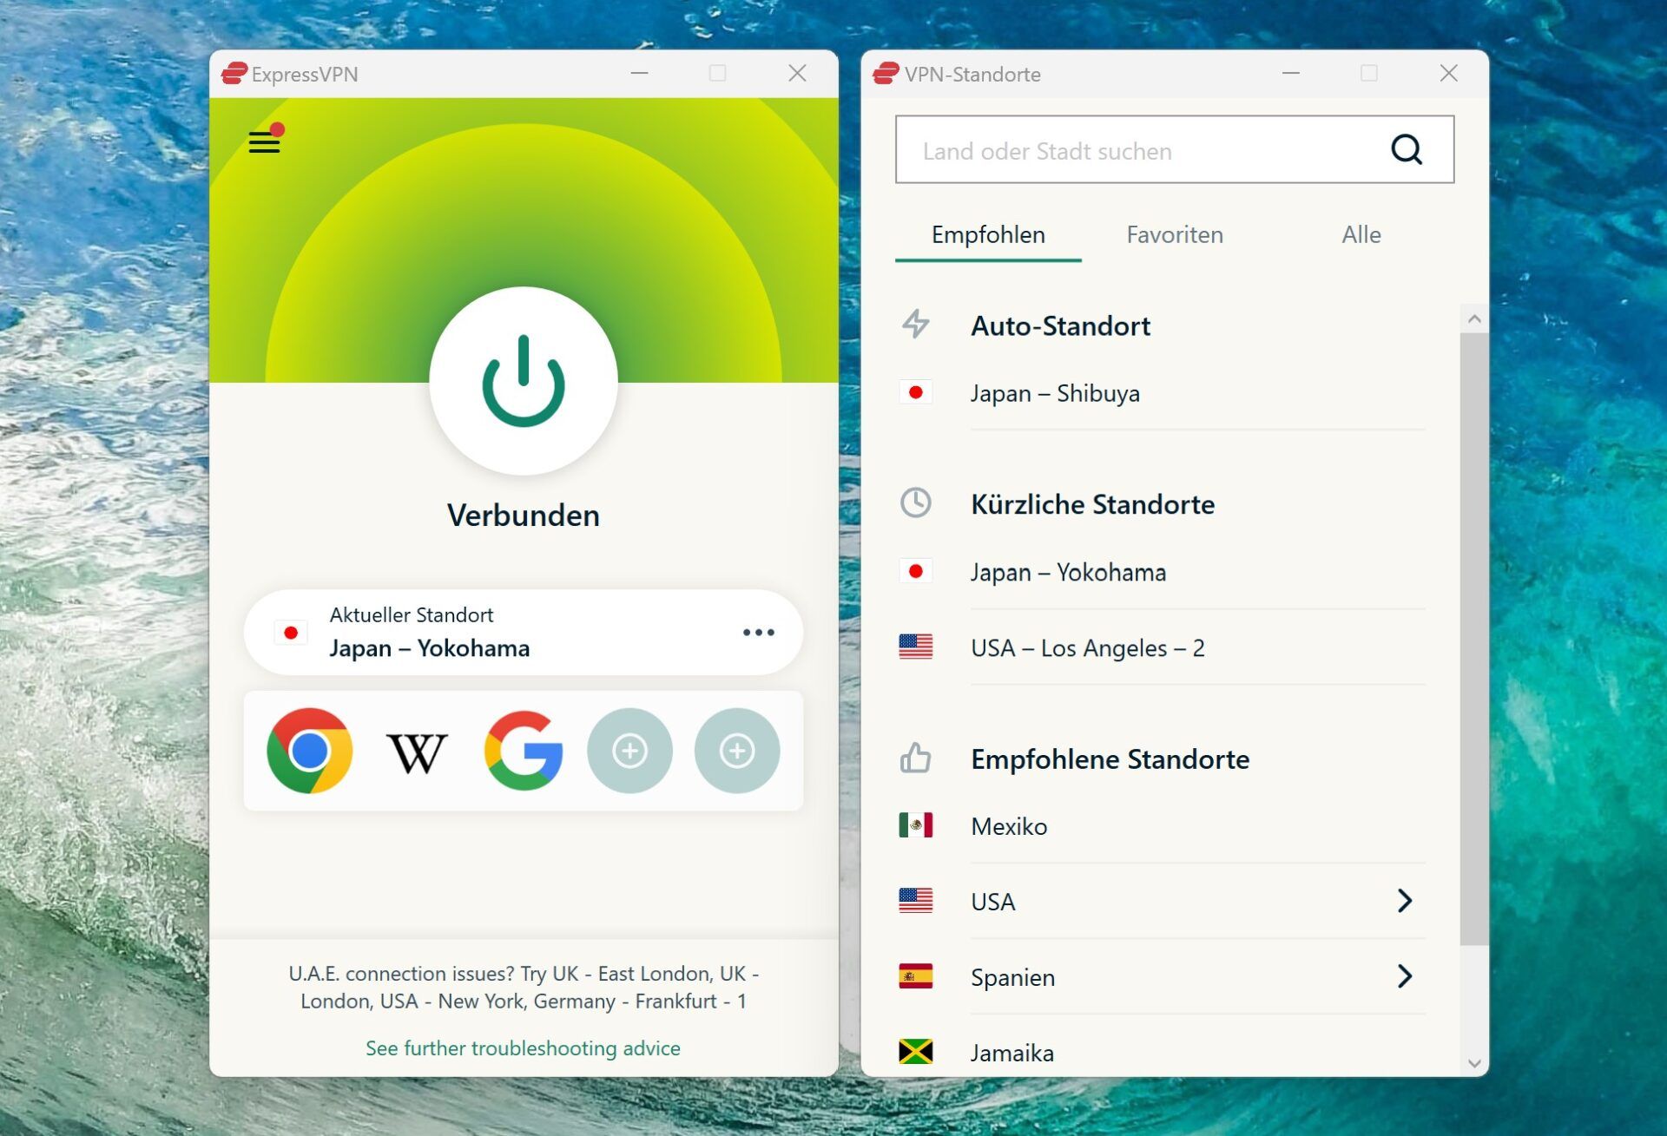Switch to the Alle tab
The width and height of the screenshot is (1667, 1136).
tap(1361, 233)
